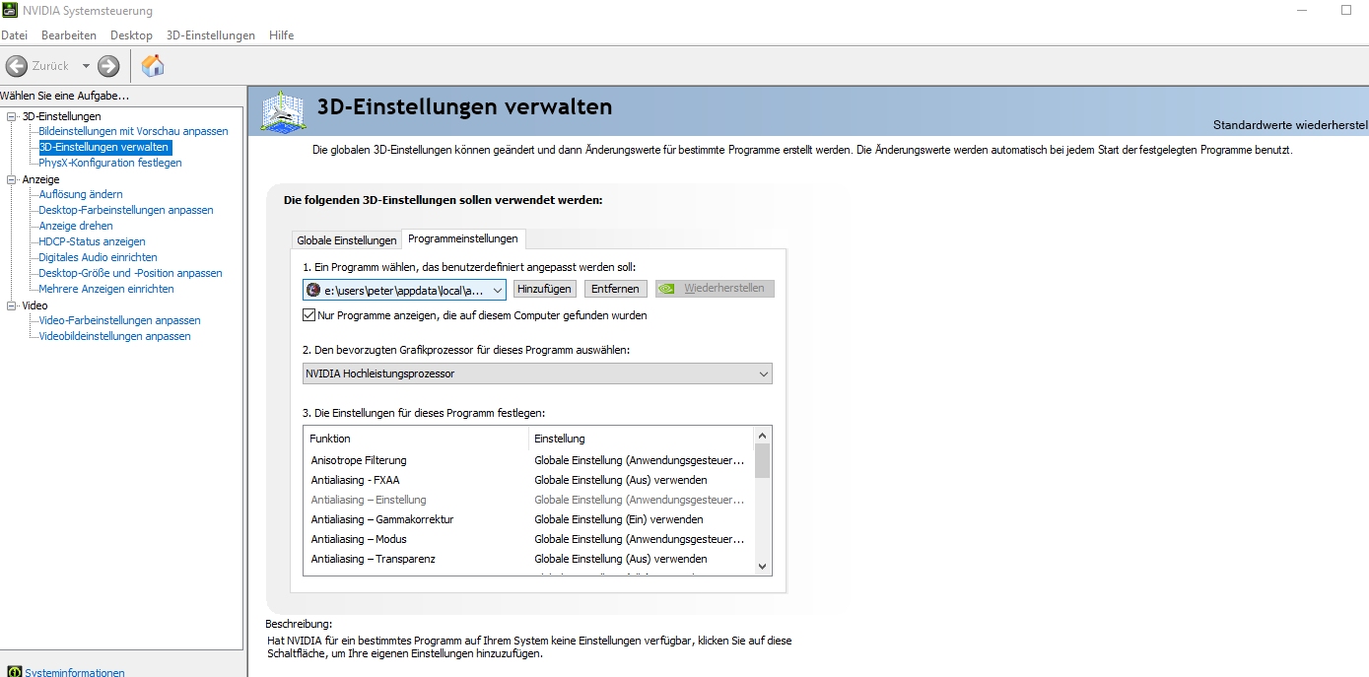
Task: Collapse the 3D-Einstellungen tree node
Action: [x=12, y=116]
